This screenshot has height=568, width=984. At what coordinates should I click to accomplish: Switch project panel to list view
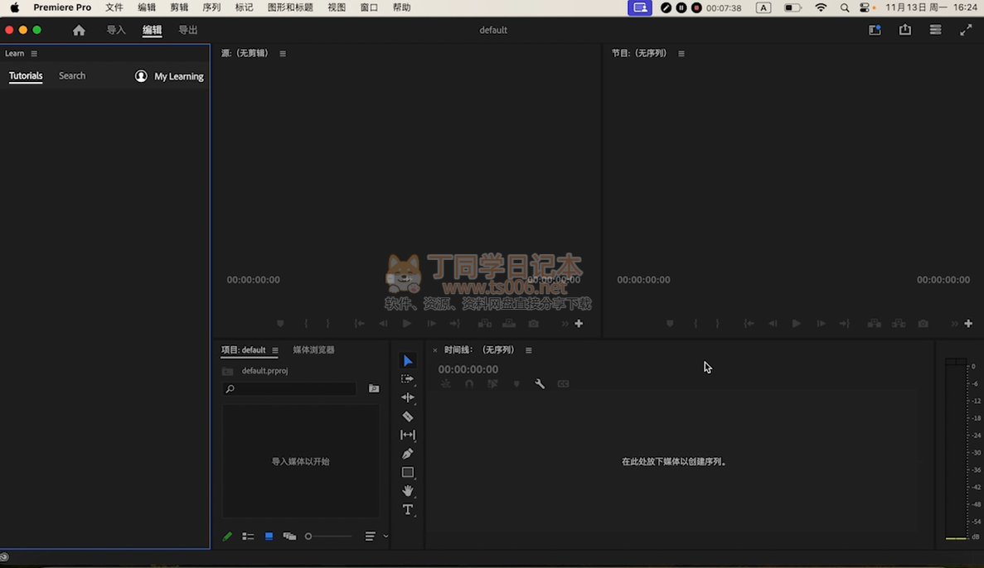248,537
